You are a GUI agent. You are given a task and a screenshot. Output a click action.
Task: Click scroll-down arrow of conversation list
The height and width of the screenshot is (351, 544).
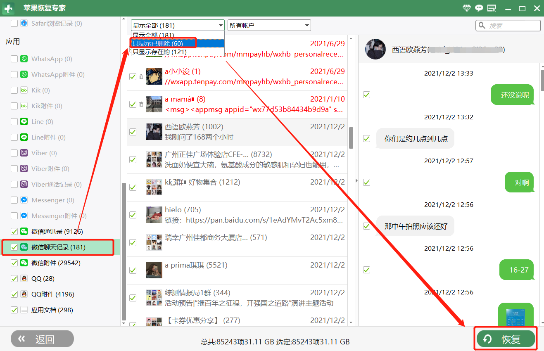point(351,323)
